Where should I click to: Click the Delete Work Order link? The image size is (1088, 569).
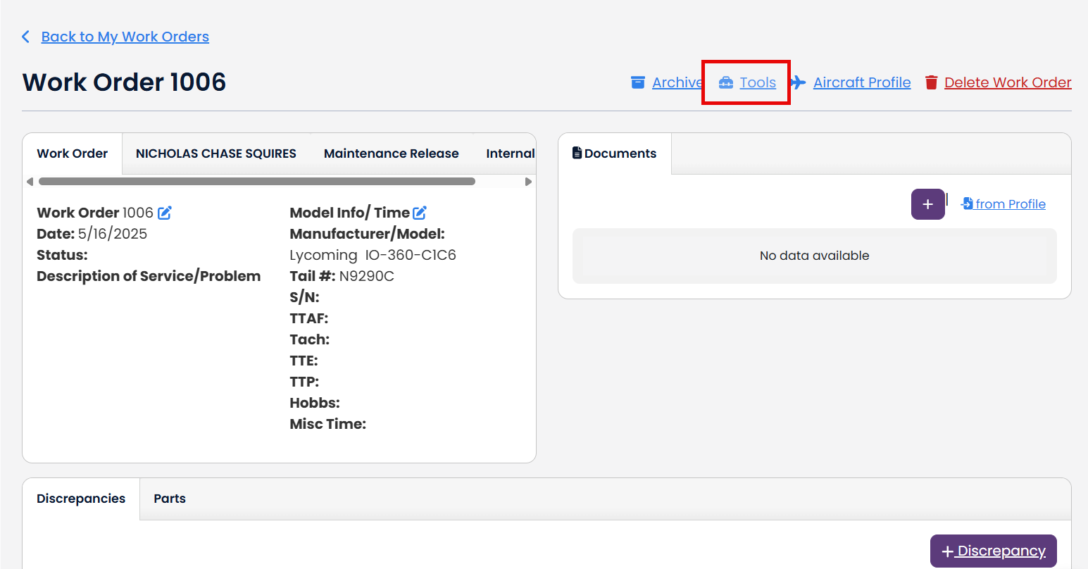click(1008, 82)
